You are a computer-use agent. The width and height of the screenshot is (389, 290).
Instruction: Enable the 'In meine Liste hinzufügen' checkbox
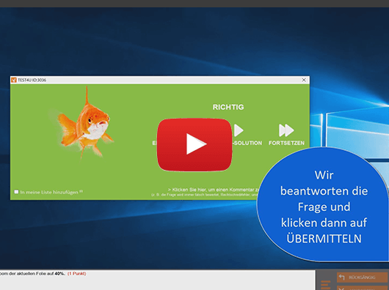click(x=16, y=192)
